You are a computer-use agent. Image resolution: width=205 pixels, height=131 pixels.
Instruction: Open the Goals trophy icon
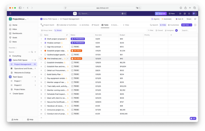(x=10, y=38)
